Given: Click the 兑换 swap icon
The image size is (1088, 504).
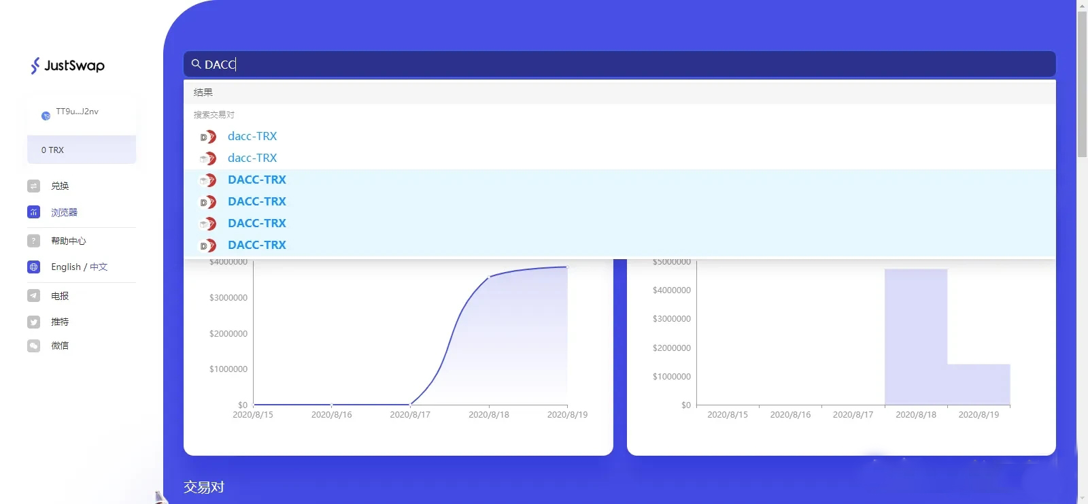Looking at the screenshot, I should click(33, 186).
